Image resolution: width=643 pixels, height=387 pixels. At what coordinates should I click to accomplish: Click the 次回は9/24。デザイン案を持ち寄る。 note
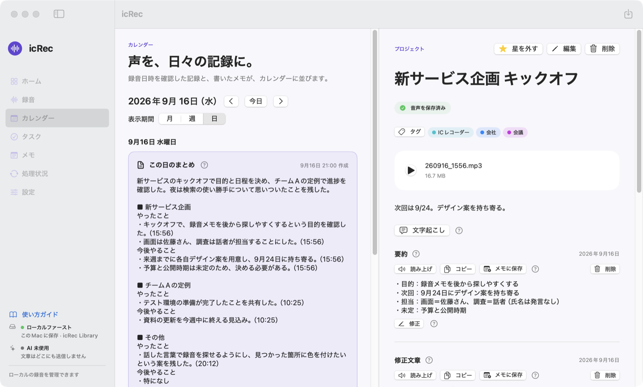(x=451, y=208)
